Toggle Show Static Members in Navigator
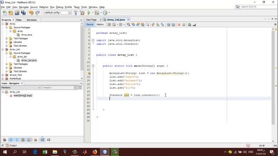The height and width of the screenshot is (156, 278). click(17, 140)
